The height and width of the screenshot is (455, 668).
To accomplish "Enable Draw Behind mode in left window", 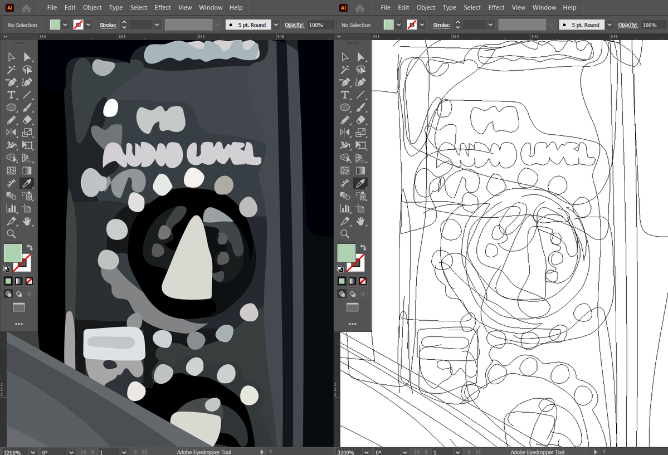I will [19, 294].
